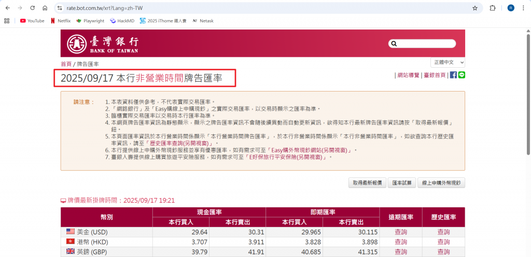Open YouTube bookmark

[x=32, y=21]
